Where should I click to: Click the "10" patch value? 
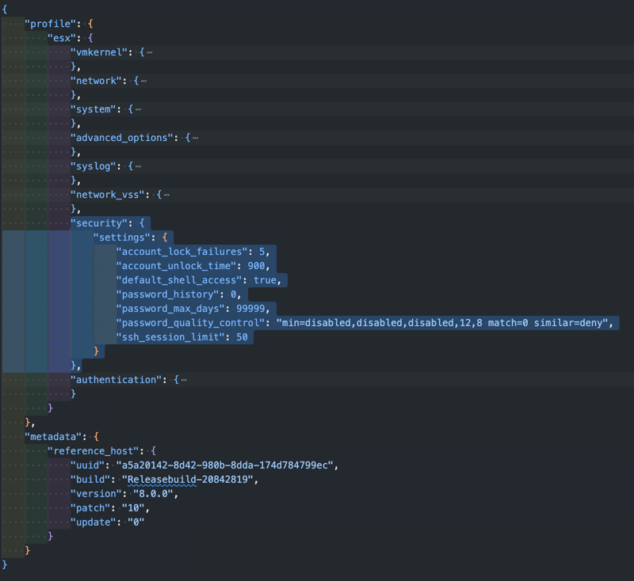(133, 508)
